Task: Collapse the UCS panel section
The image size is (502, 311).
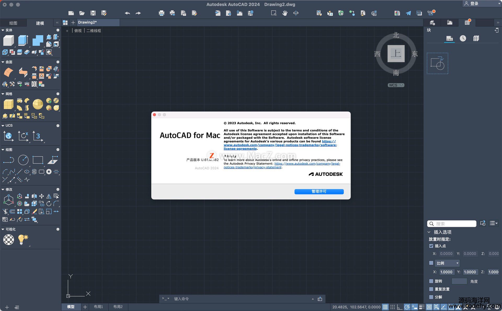Action: pos(3,126)
